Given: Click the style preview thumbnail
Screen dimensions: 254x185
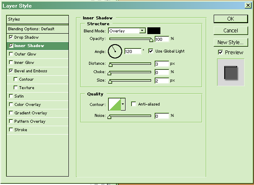Looking at the screenshot, I should click(x=230, y=72).
